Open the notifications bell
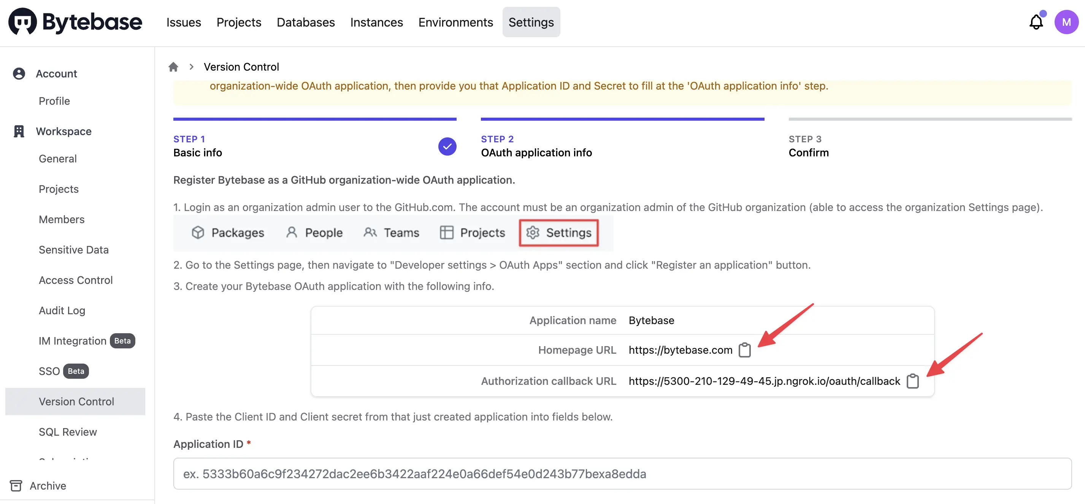This screenshot has height=504, width=1085. click(1036, 22)
